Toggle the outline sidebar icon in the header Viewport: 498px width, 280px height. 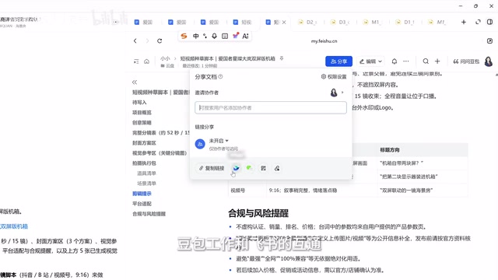pyautogui.click(x=136, y=61)
